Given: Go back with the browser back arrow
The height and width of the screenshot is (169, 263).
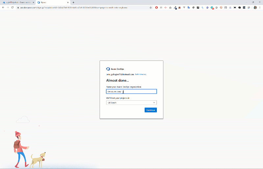Looking at the screenshot, I should [x=3, y=8].
